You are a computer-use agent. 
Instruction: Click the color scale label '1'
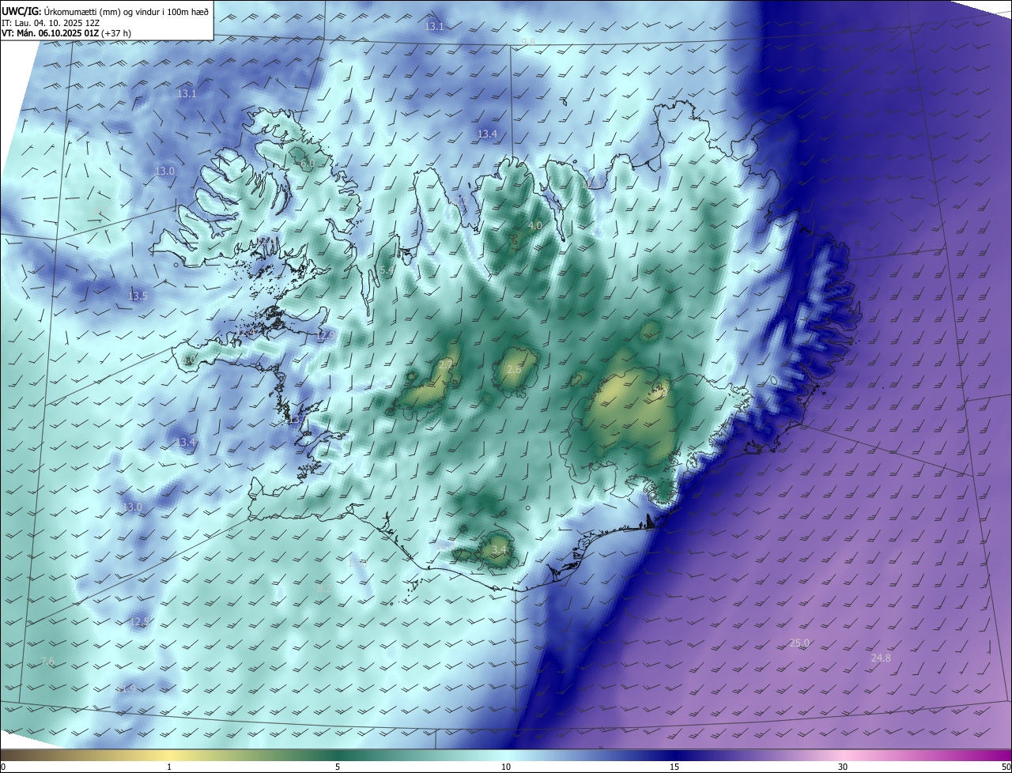pyautogui.click(x=169, y=767)
